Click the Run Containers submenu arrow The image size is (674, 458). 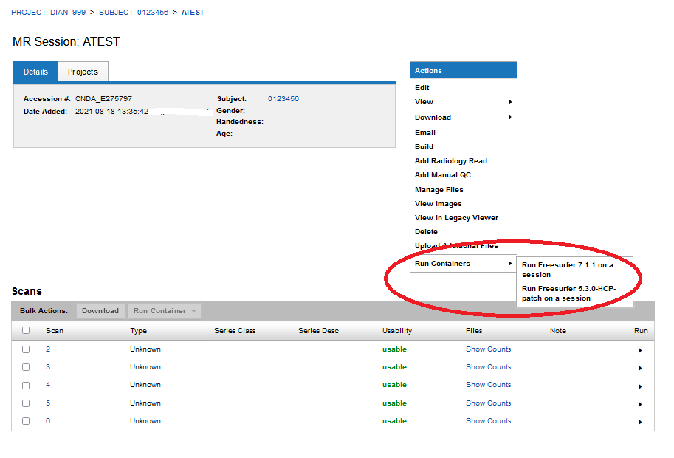coord(510,264)
